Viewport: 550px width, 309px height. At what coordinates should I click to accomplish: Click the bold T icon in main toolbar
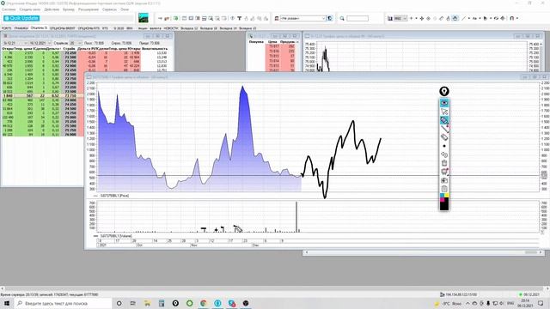pos(239,18)
